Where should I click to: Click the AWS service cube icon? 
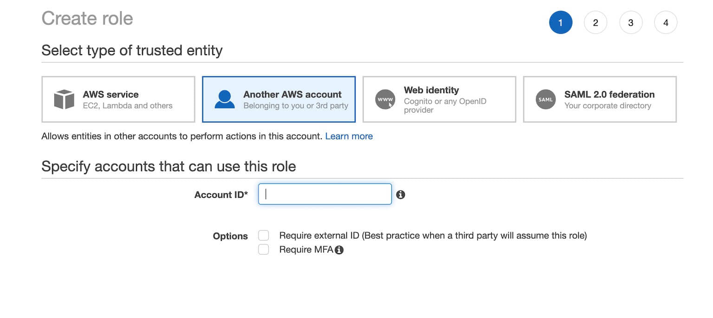tap(64, 100)
